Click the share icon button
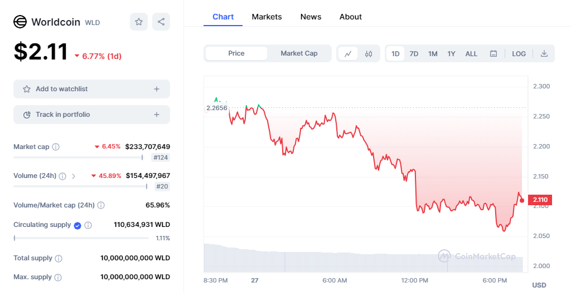This screenshot has height=292, width=571. [161, 22]
